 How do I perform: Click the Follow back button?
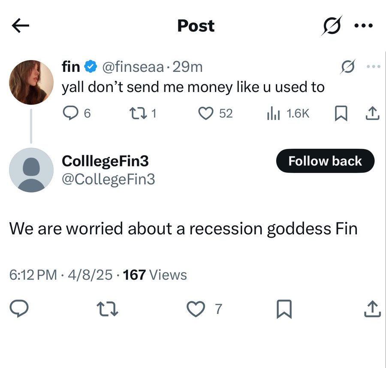[325, 161]
